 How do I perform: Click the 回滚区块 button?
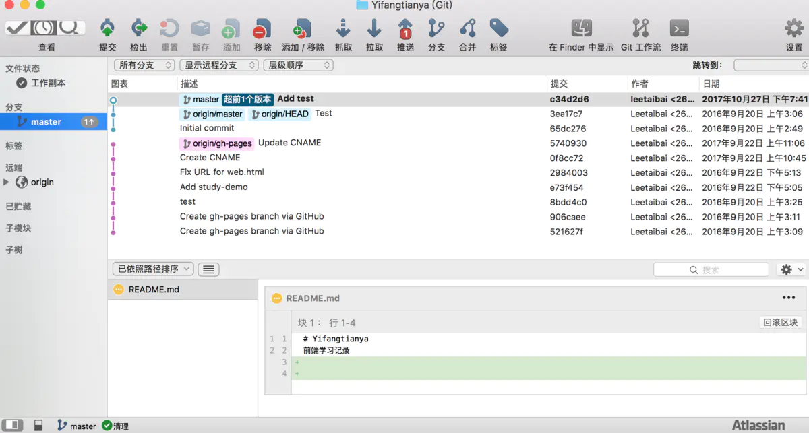(779, 323)
